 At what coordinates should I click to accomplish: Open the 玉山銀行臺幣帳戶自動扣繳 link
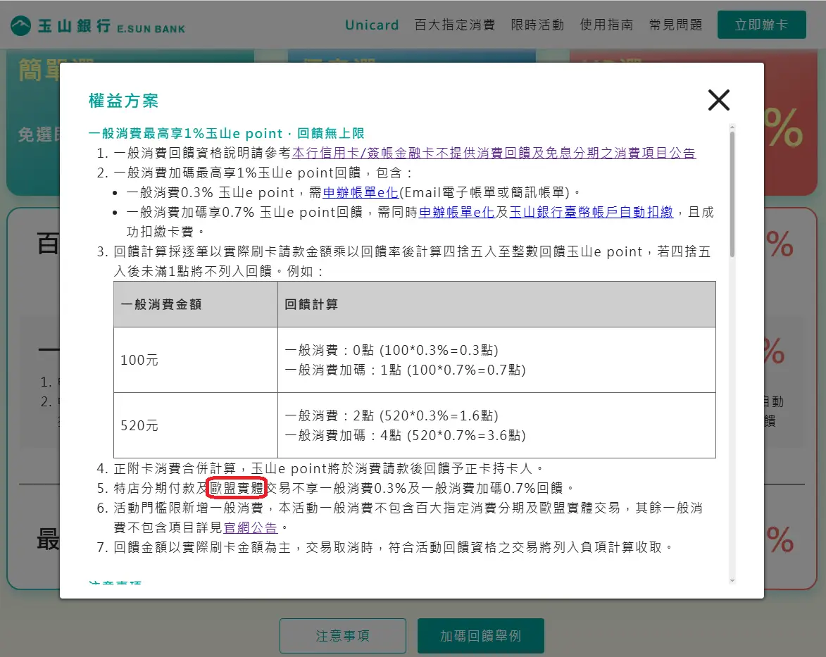(591, 212)
